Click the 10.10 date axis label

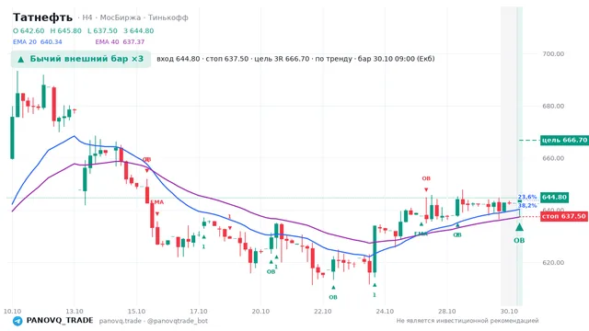(12, 312)
